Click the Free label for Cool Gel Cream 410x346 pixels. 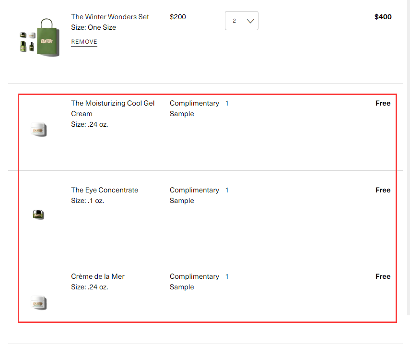coord(383,103)
